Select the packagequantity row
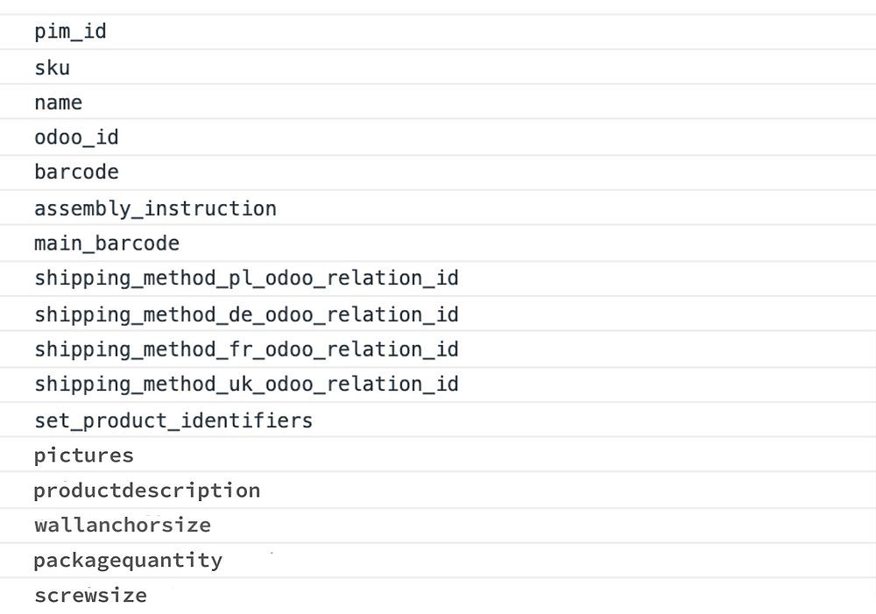This screenshot has width=876, height=614. 128,561
